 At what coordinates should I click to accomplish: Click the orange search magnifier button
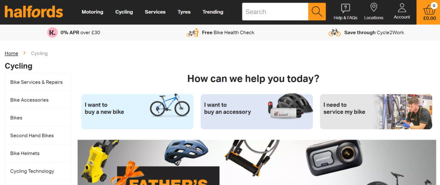coord(317,12)
